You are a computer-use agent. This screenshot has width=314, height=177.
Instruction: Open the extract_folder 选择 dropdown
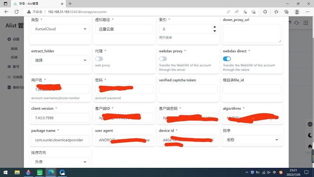[60, 60]
